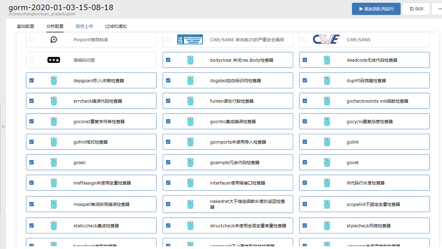Uncheck the depguard checker checkbox
Image resolution: width=442 pixels, height=249 pixels.
point(31,80)
